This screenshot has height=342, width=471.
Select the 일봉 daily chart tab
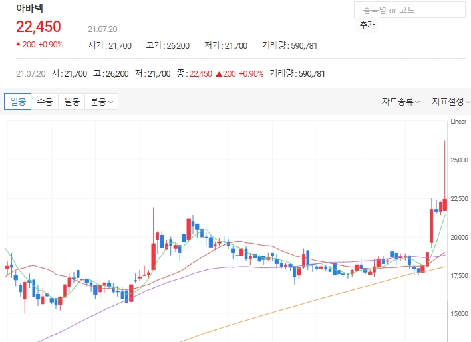(x=18, y=102)
